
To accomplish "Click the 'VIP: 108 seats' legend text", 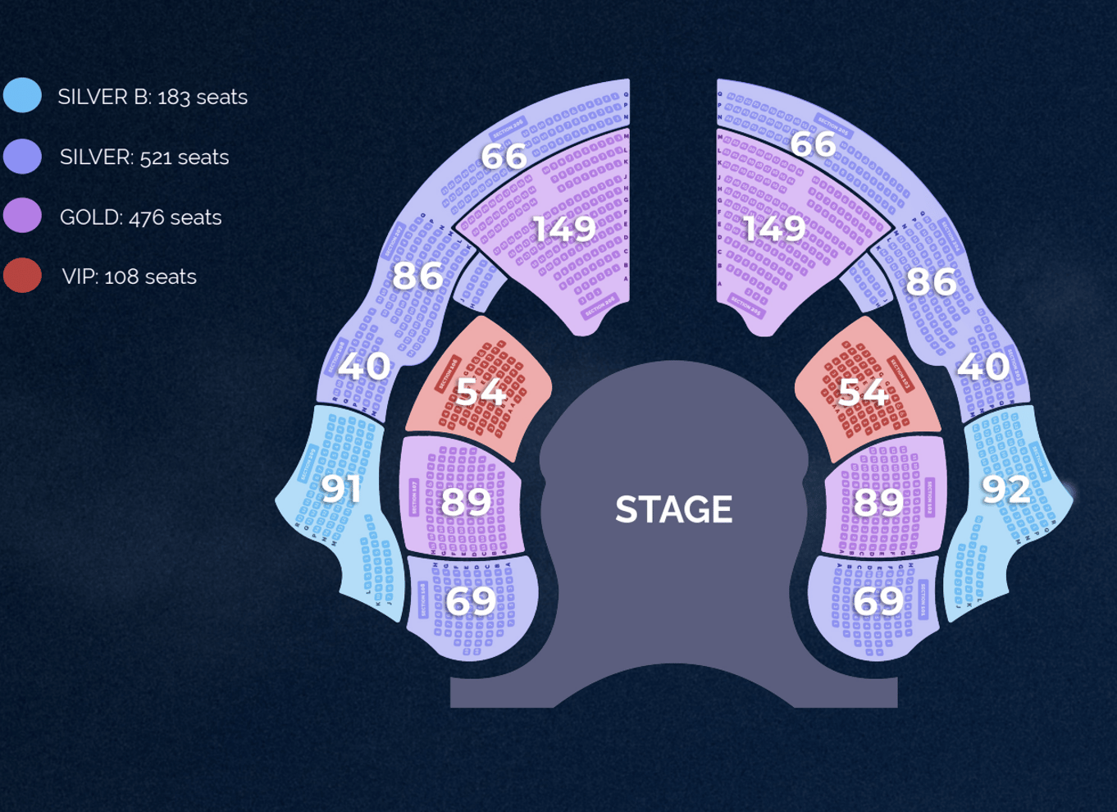I will coord(130,276).
